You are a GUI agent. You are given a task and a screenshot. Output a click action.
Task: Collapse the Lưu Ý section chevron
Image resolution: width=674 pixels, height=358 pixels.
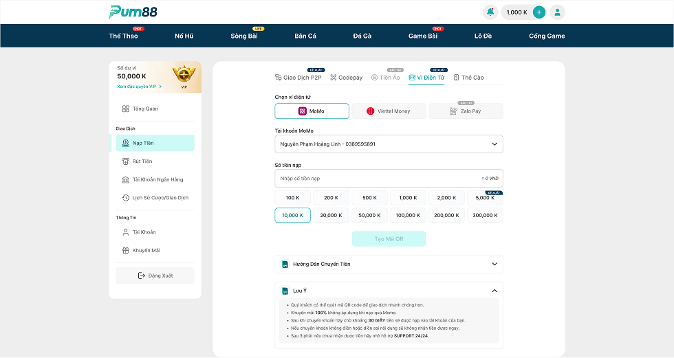point(494,291)
